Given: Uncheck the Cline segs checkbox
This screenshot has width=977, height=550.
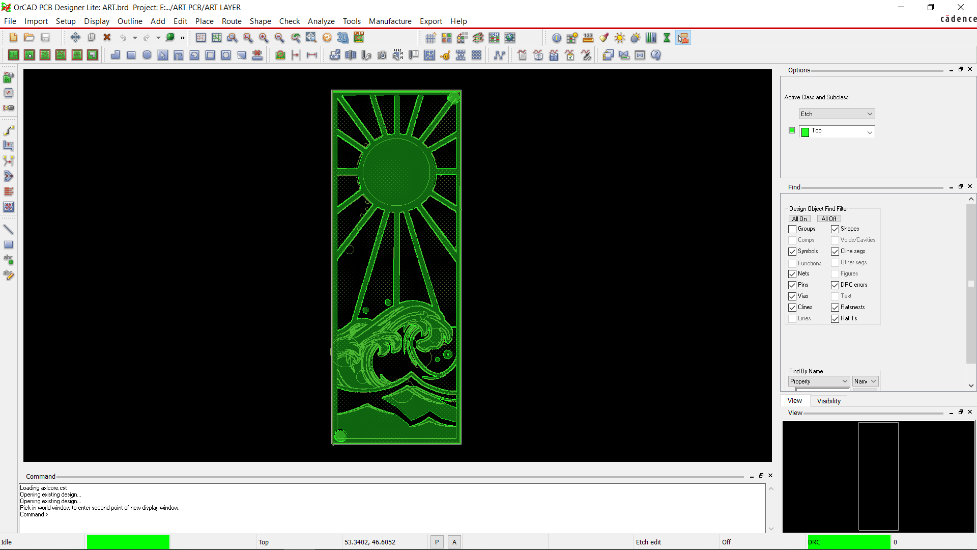Looking at the screenshot, I should pyautogui.click(x=835, y=252).
